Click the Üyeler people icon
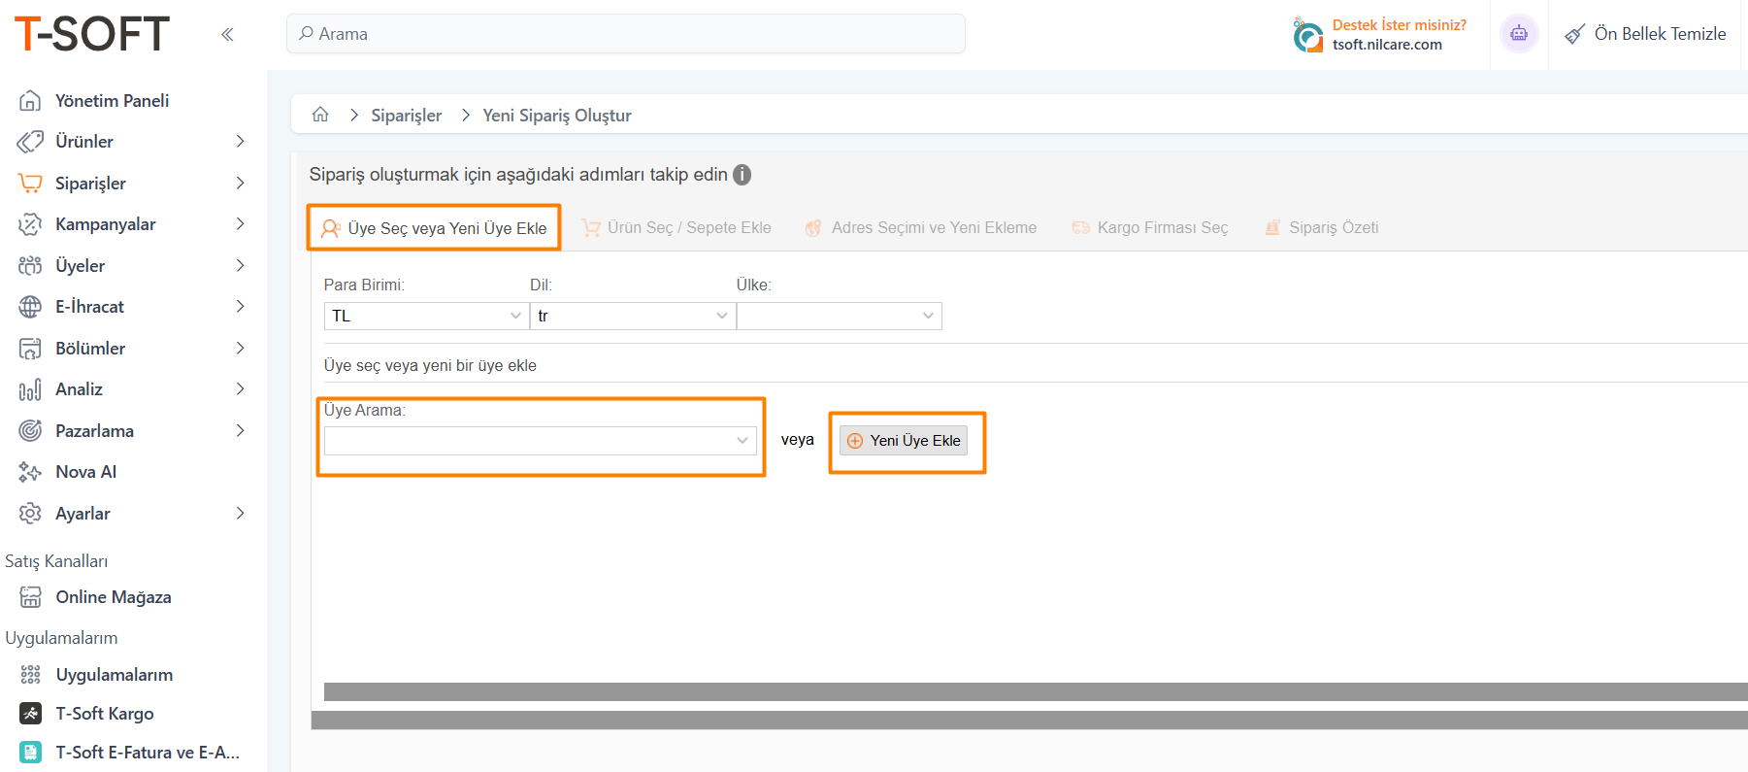1748x772 pixels. [30, 265]
